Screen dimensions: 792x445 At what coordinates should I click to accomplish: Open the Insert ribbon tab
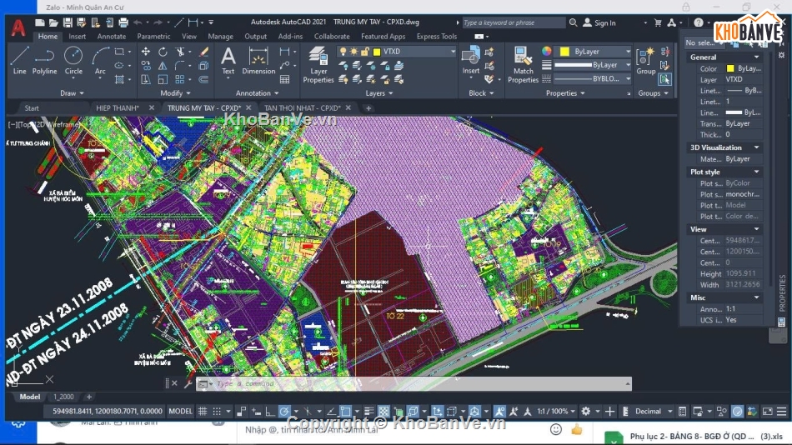click(x=77, y=37)
